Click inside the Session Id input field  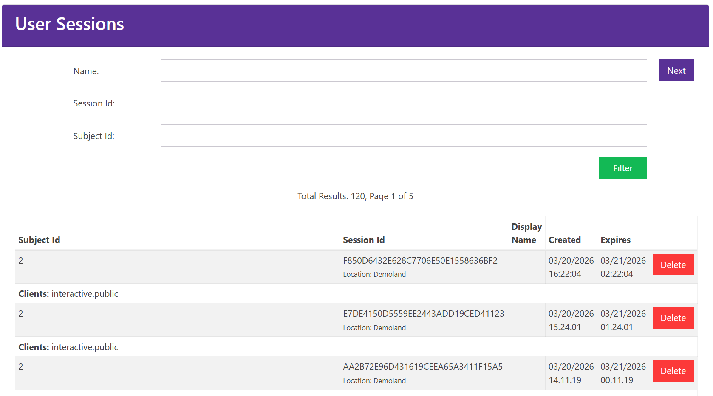pos(404,103)
